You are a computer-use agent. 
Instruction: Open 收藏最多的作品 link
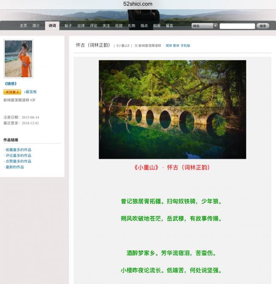click(18, 150)
